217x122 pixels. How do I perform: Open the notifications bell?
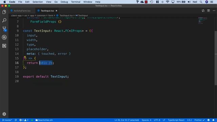pyautogui.click(x=213, y=120)
